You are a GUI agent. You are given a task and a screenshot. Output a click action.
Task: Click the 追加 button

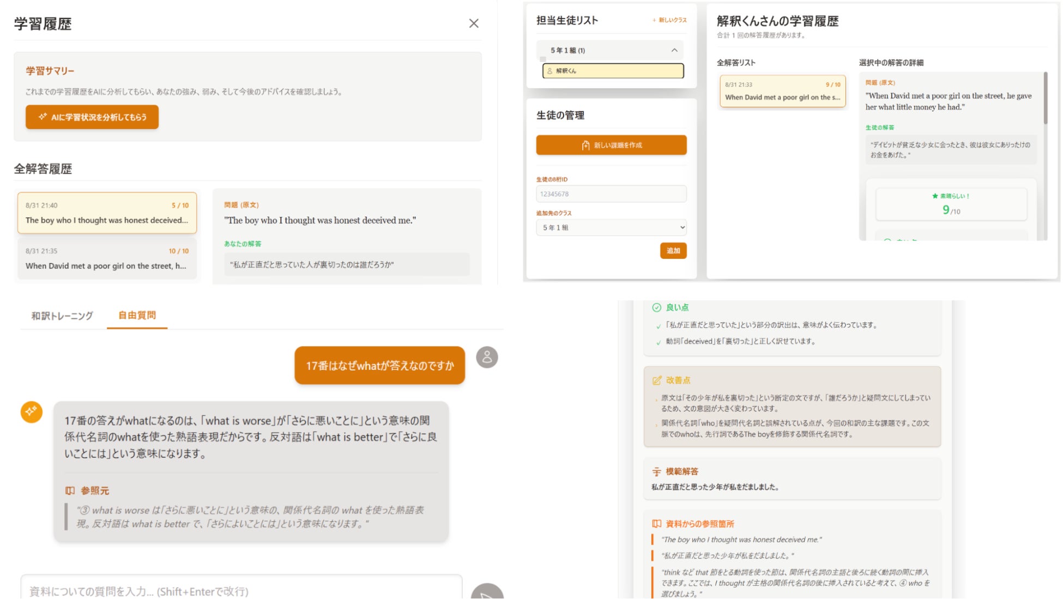(673, 251)
